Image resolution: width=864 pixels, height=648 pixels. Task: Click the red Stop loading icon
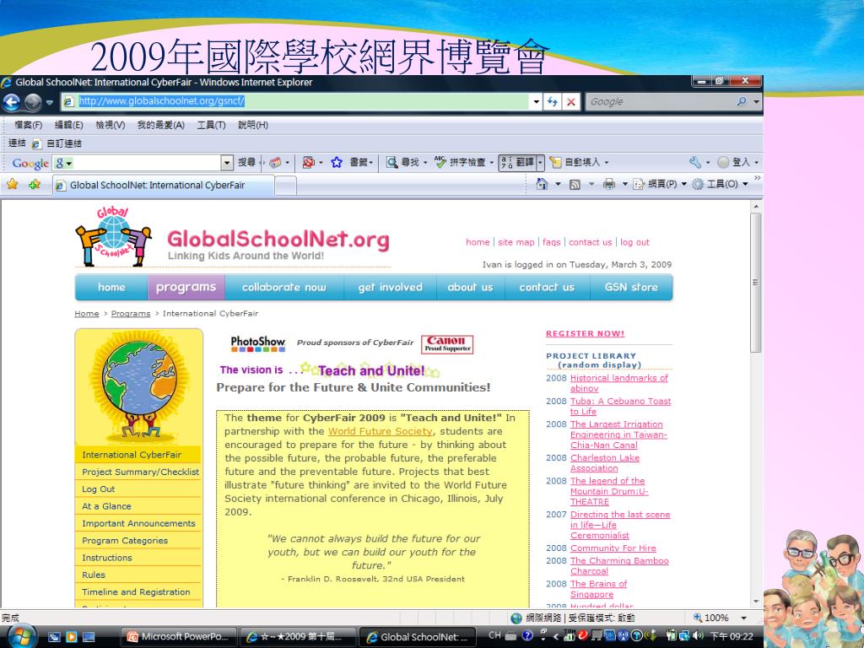click(571, 102)
